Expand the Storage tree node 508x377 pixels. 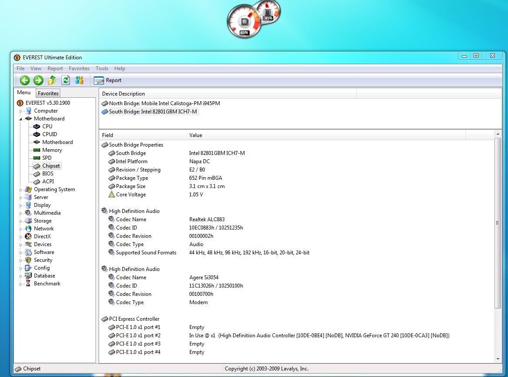coord(21,221)
